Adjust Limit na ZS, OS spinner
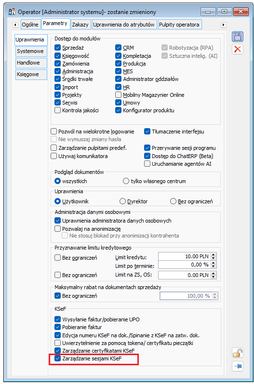 point(214,275)
